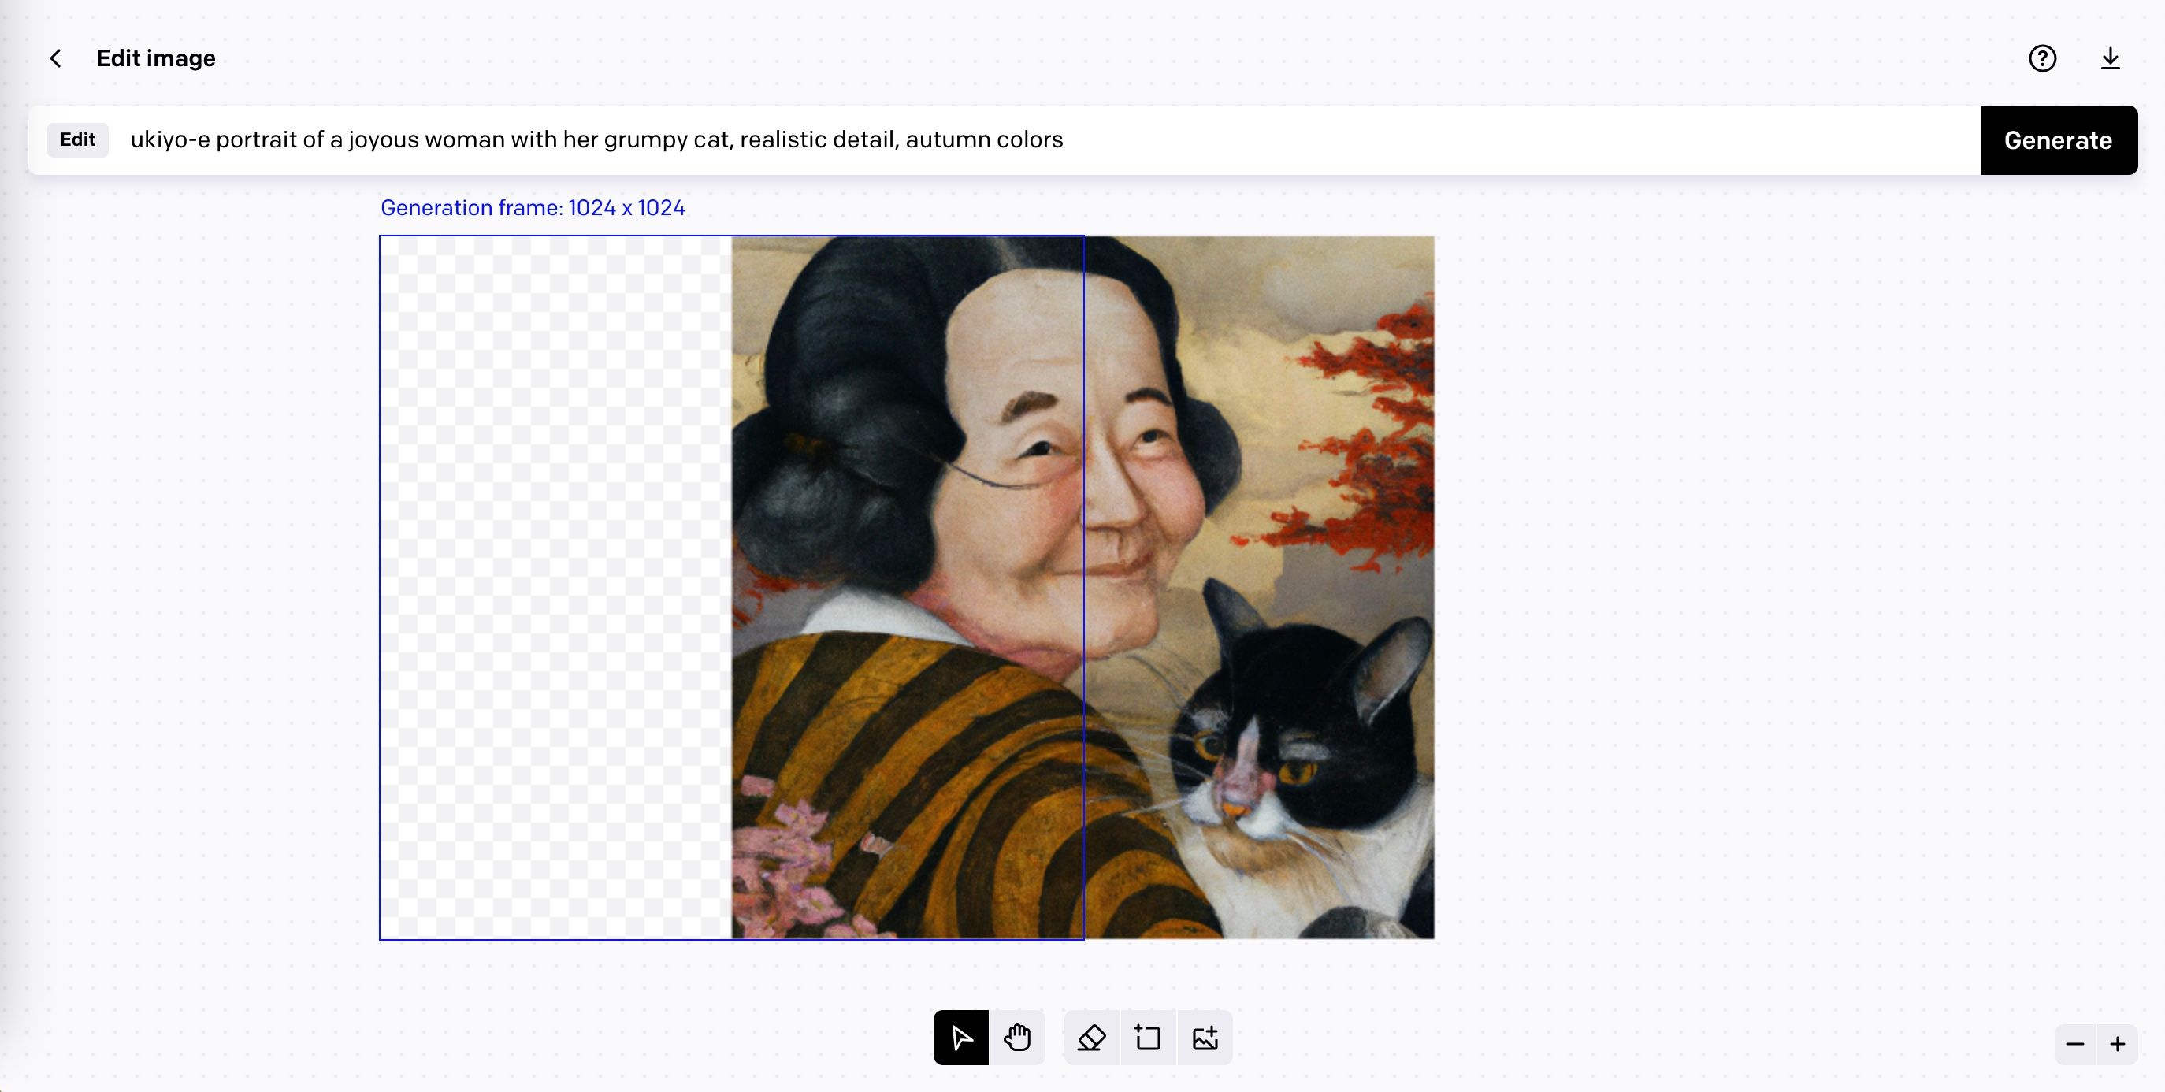Click the Generation frame size label
This screenshot has height=1092, width=2165.
533,208
